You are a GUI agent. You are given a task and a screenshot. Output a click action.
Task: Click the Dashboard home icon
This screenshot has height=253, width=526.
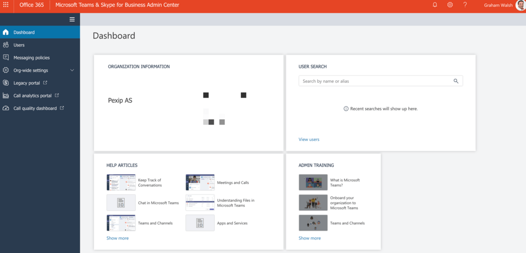6,32
